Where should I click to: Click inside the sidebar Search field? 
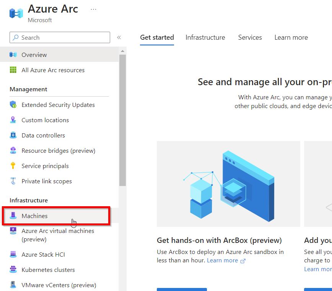(60, 37)
